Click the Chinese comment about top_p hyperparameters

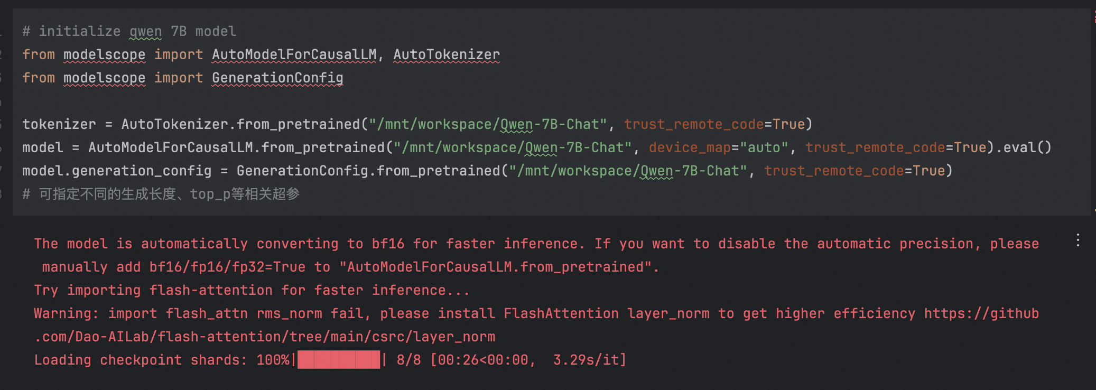coord(169,194)
